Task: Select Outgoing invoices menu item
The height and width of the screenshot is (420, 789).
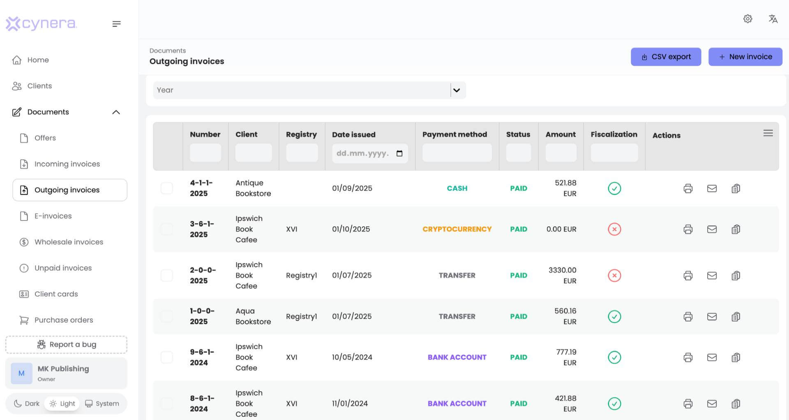Action: [x=70, y=190]
